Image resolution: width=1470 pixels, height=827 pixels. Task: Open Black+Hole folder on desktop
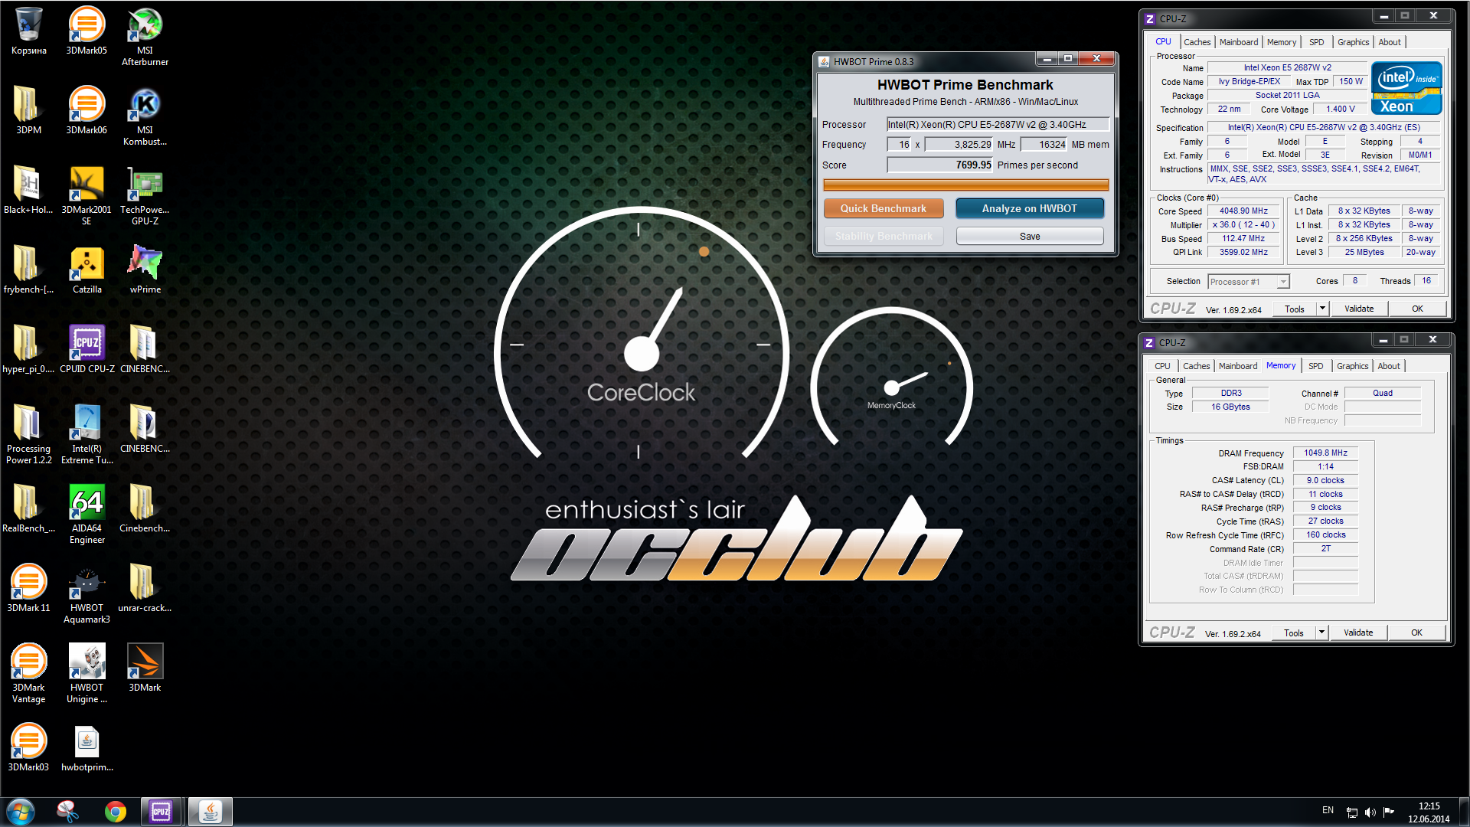click(28, 191)
